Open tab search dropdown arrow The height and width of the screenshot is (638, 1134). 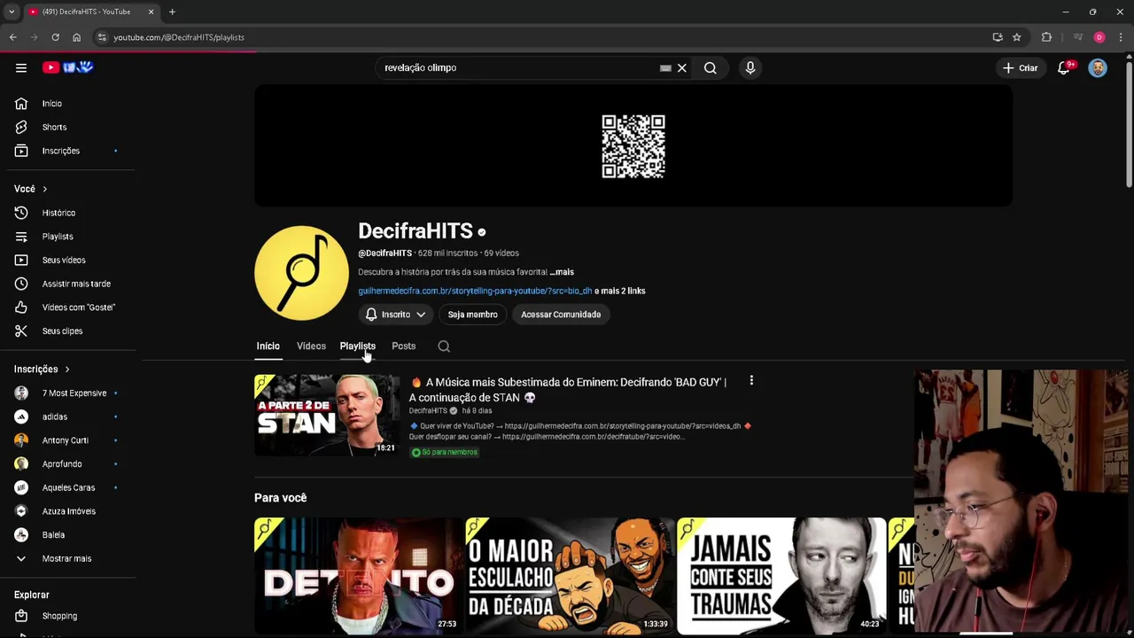coord(12,12)
